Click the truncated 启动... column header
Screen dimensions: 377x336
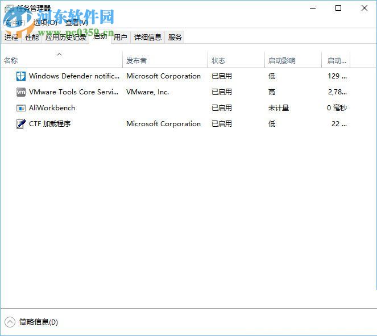click(x=335, y=60)
